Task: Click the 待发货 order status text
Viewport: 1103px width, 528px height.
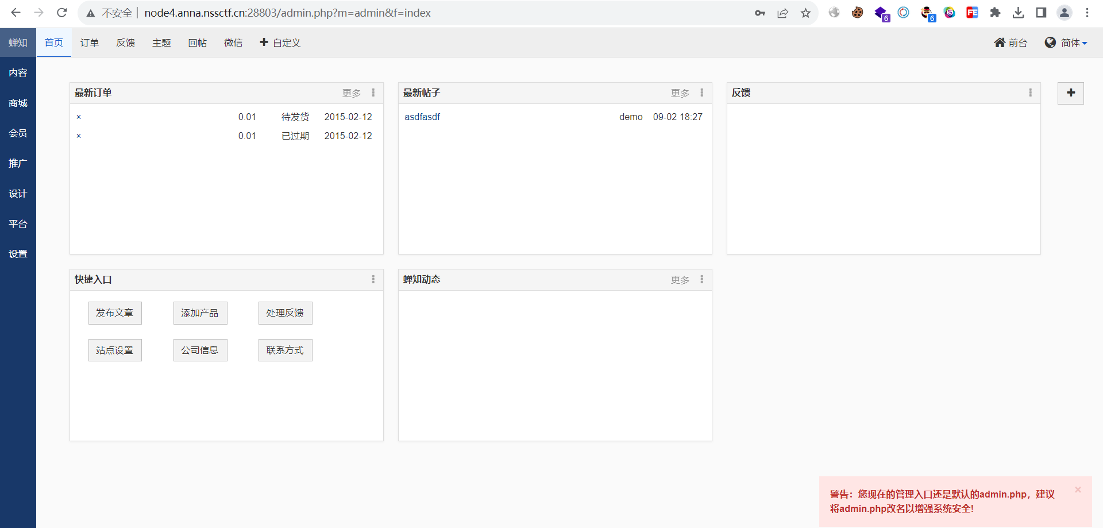Action: (295, 117)
